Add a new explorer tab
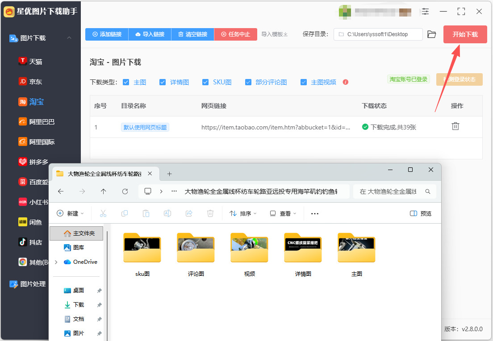This screenshot has height=341, width=493. tap(170, 174)
